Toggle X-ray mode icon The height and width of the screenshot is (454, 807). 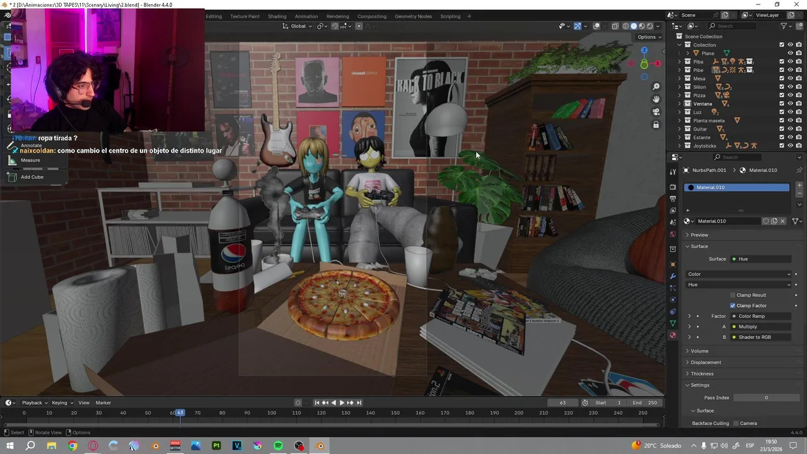[x=615, y=26]
